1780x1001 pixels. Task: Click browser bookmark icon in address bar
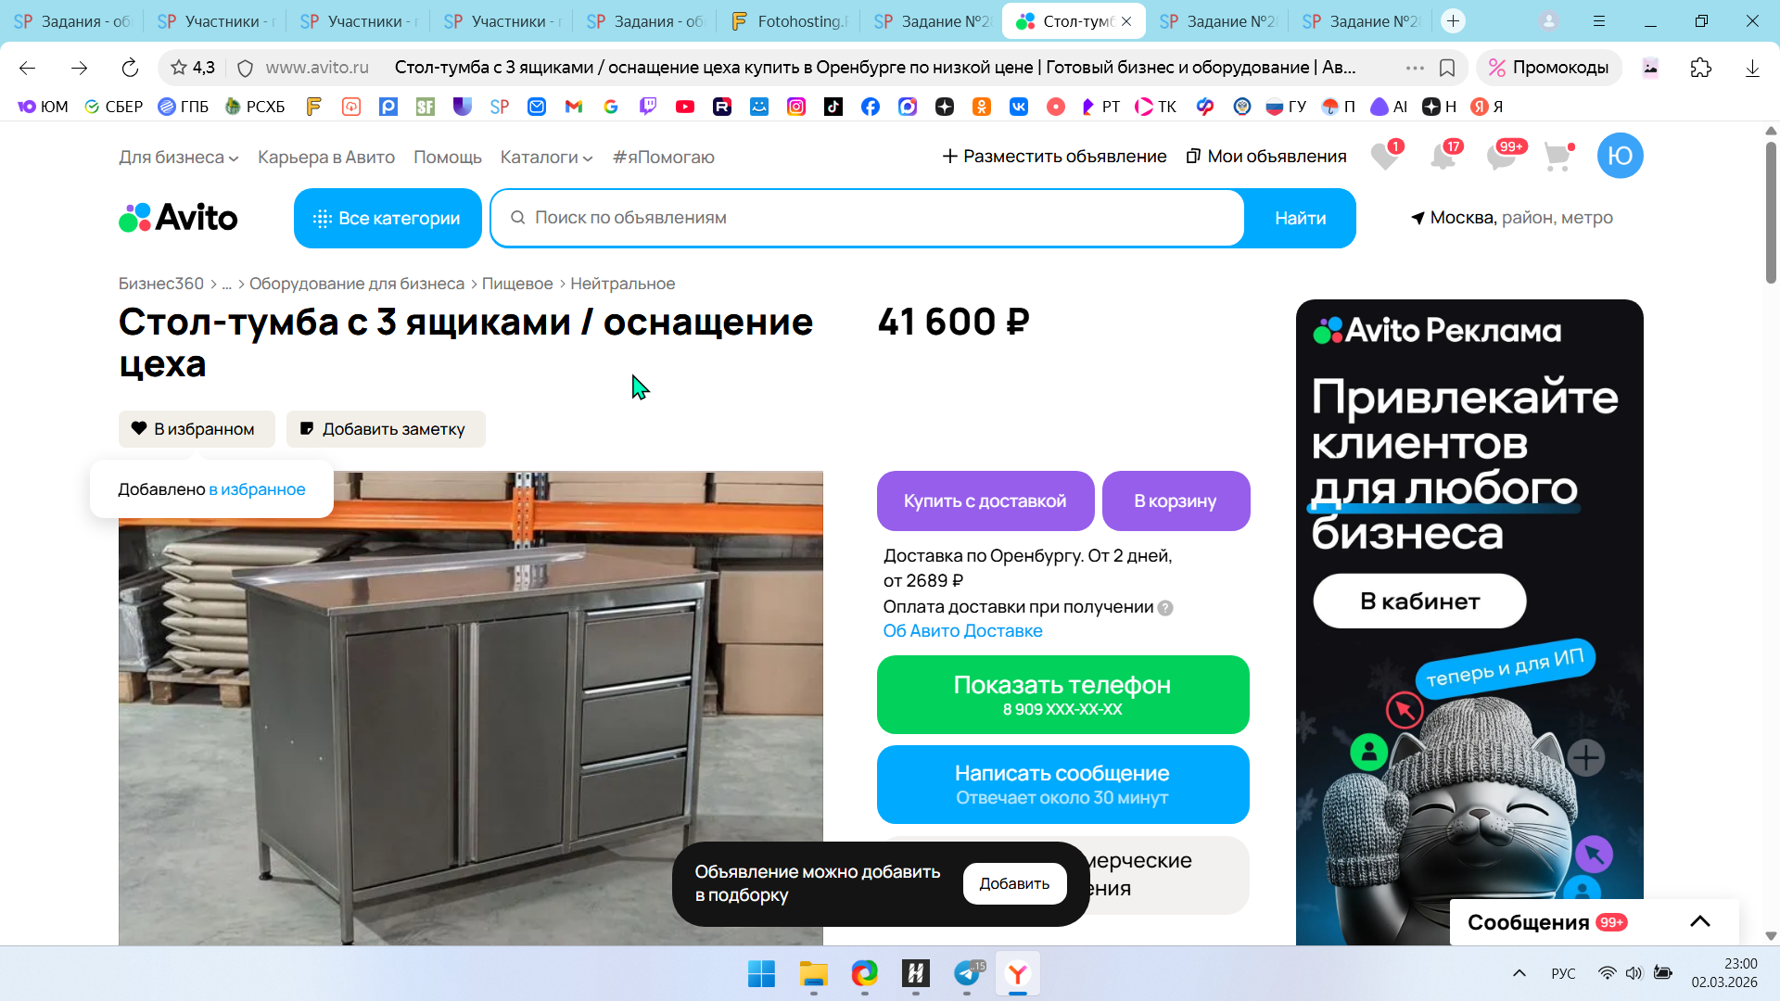coord(1447,68)
